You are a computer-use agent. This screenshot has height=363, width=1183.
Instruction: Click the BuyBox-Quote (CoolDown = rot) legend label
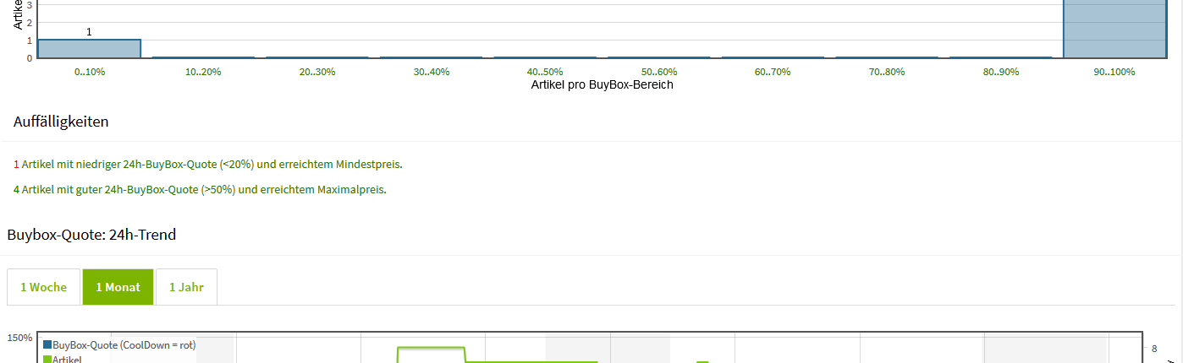coord(124,345)
